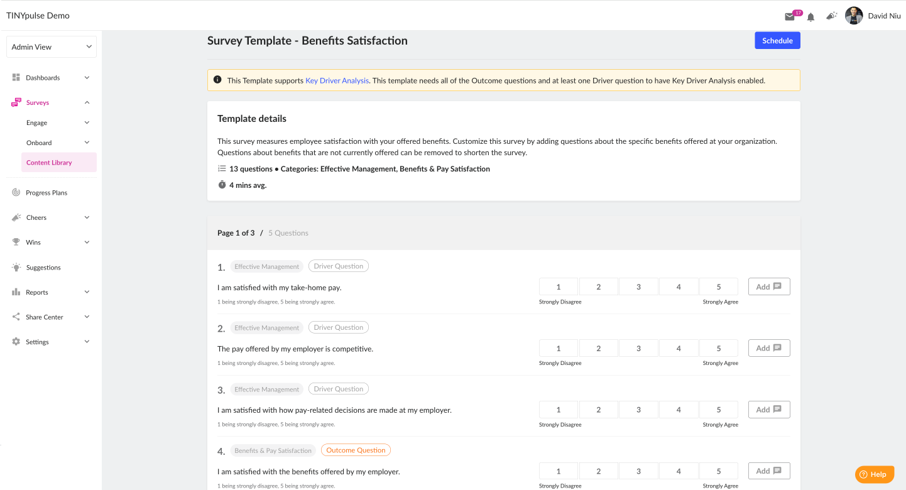This screenshot has width=906, height=490.
Task: Expand the Engage submenu chevron
Action: coord(87,122)
